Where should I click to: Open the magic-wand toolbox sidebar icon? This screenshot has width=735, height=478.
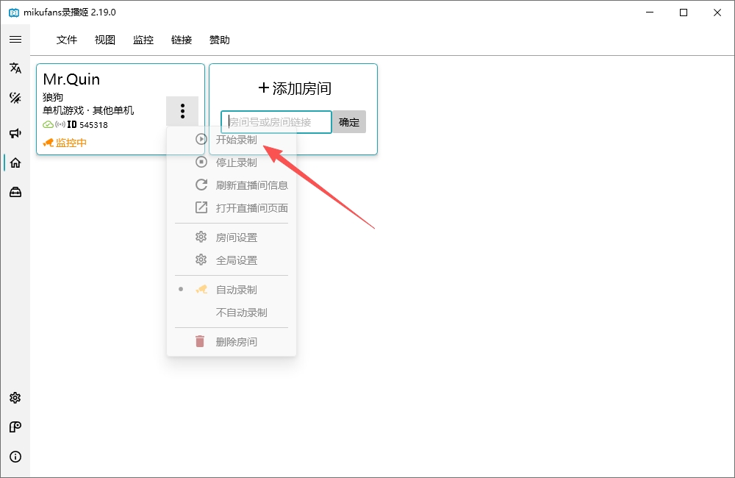pyautogui.click(x=15, y=98)
